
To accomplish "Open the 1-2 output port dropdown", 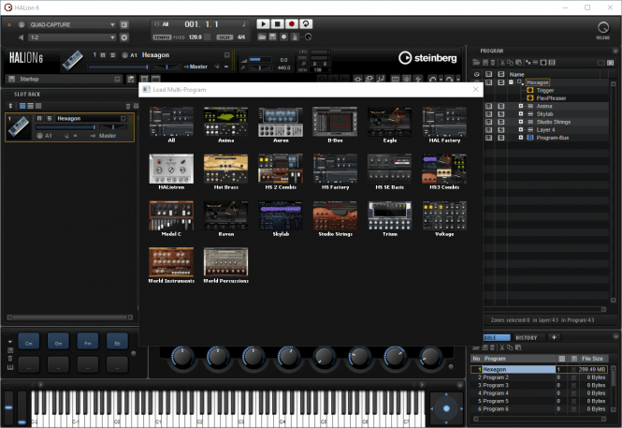I will pos(72,37).
